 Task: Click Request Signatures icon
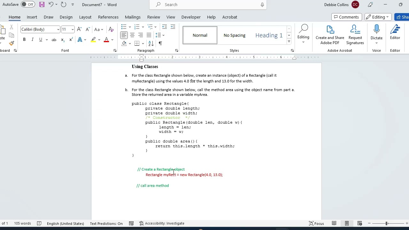coord(355,35)
